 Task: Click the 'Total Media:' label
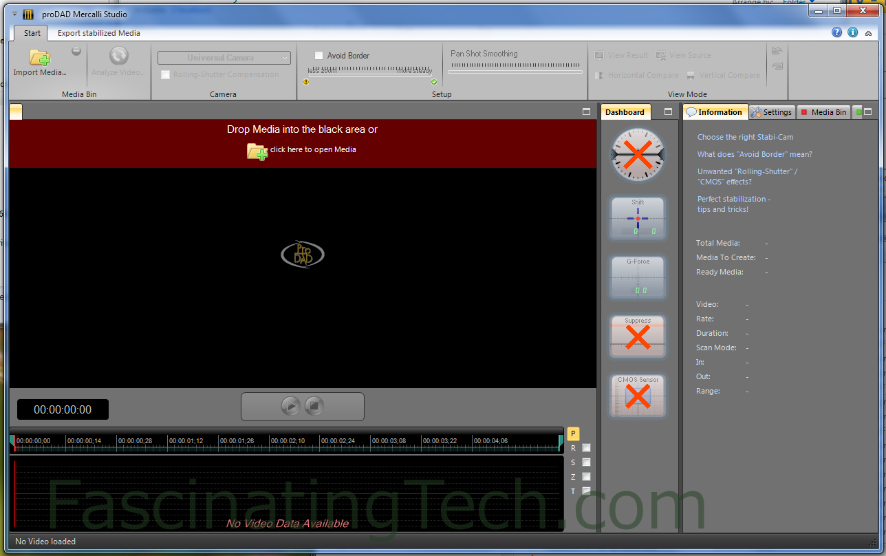(x=718, y=243)
